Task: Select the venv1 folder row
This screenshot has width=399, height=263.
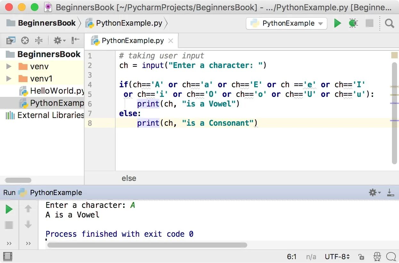Action: [x=42, y=79]
